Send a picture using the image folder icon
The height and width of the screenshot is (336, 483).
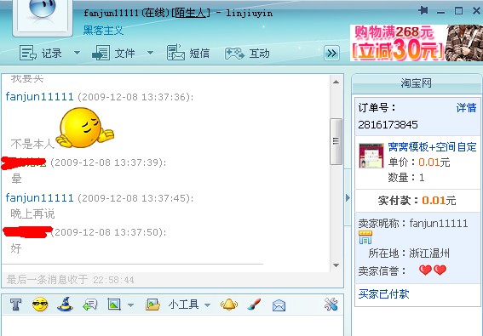pos(152,305)
